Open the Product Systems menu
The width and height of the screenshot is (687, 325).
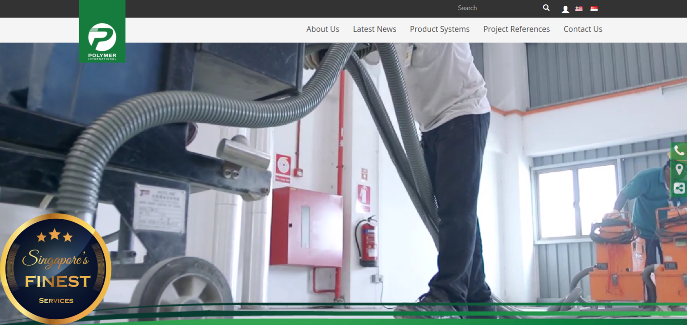440,29
